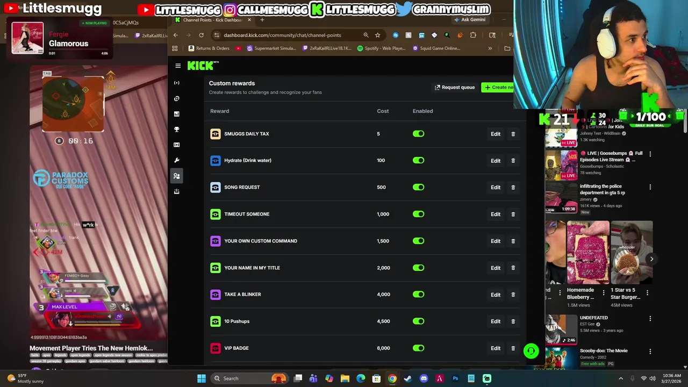Open the trophy icon in Kick sidebar
688x387 pixels.
click(177, 130)
